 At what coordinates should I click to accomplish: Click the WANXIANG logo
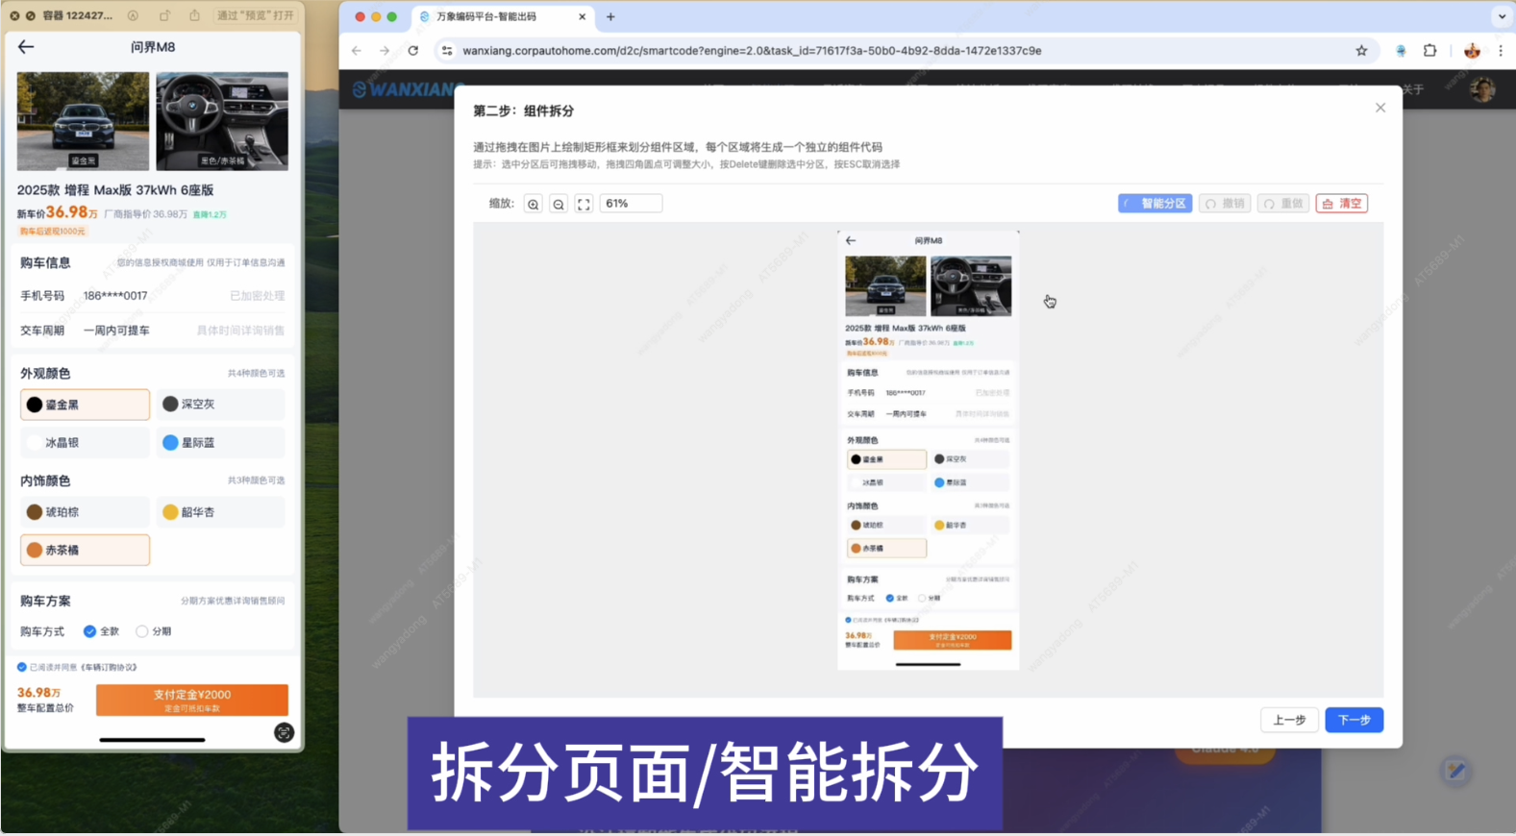click(x=408, y=89)
